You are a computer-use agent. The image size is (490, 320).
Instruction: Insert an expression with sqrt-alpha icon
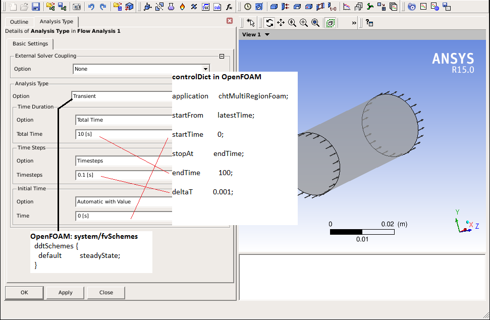[x=205, y=6]
